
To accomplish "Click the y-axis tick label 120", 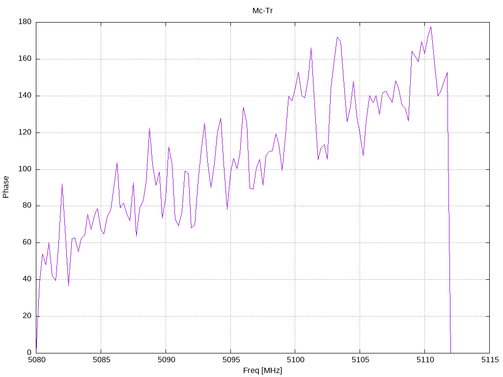I will (25, 133).
